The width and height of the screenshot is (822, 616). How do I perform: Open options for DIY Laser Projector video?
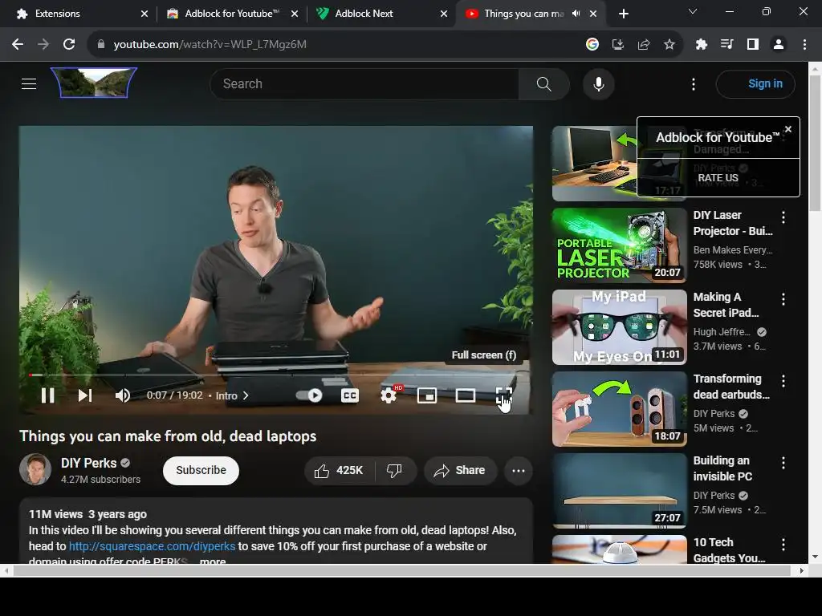(x=783, y=217)
